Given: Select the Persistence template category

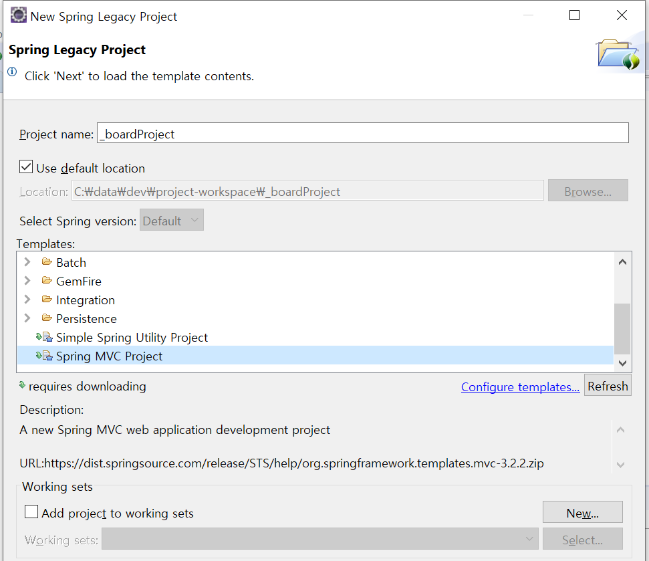Looking at the screenshot, I should 86,319.
